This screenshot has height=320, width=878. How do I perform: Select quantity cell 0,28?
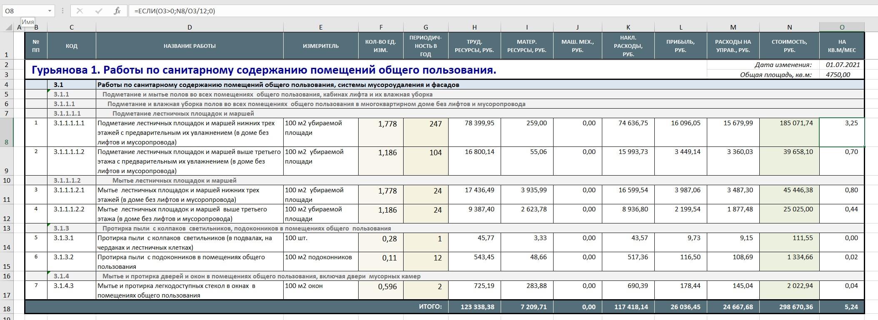coord(381,243)
